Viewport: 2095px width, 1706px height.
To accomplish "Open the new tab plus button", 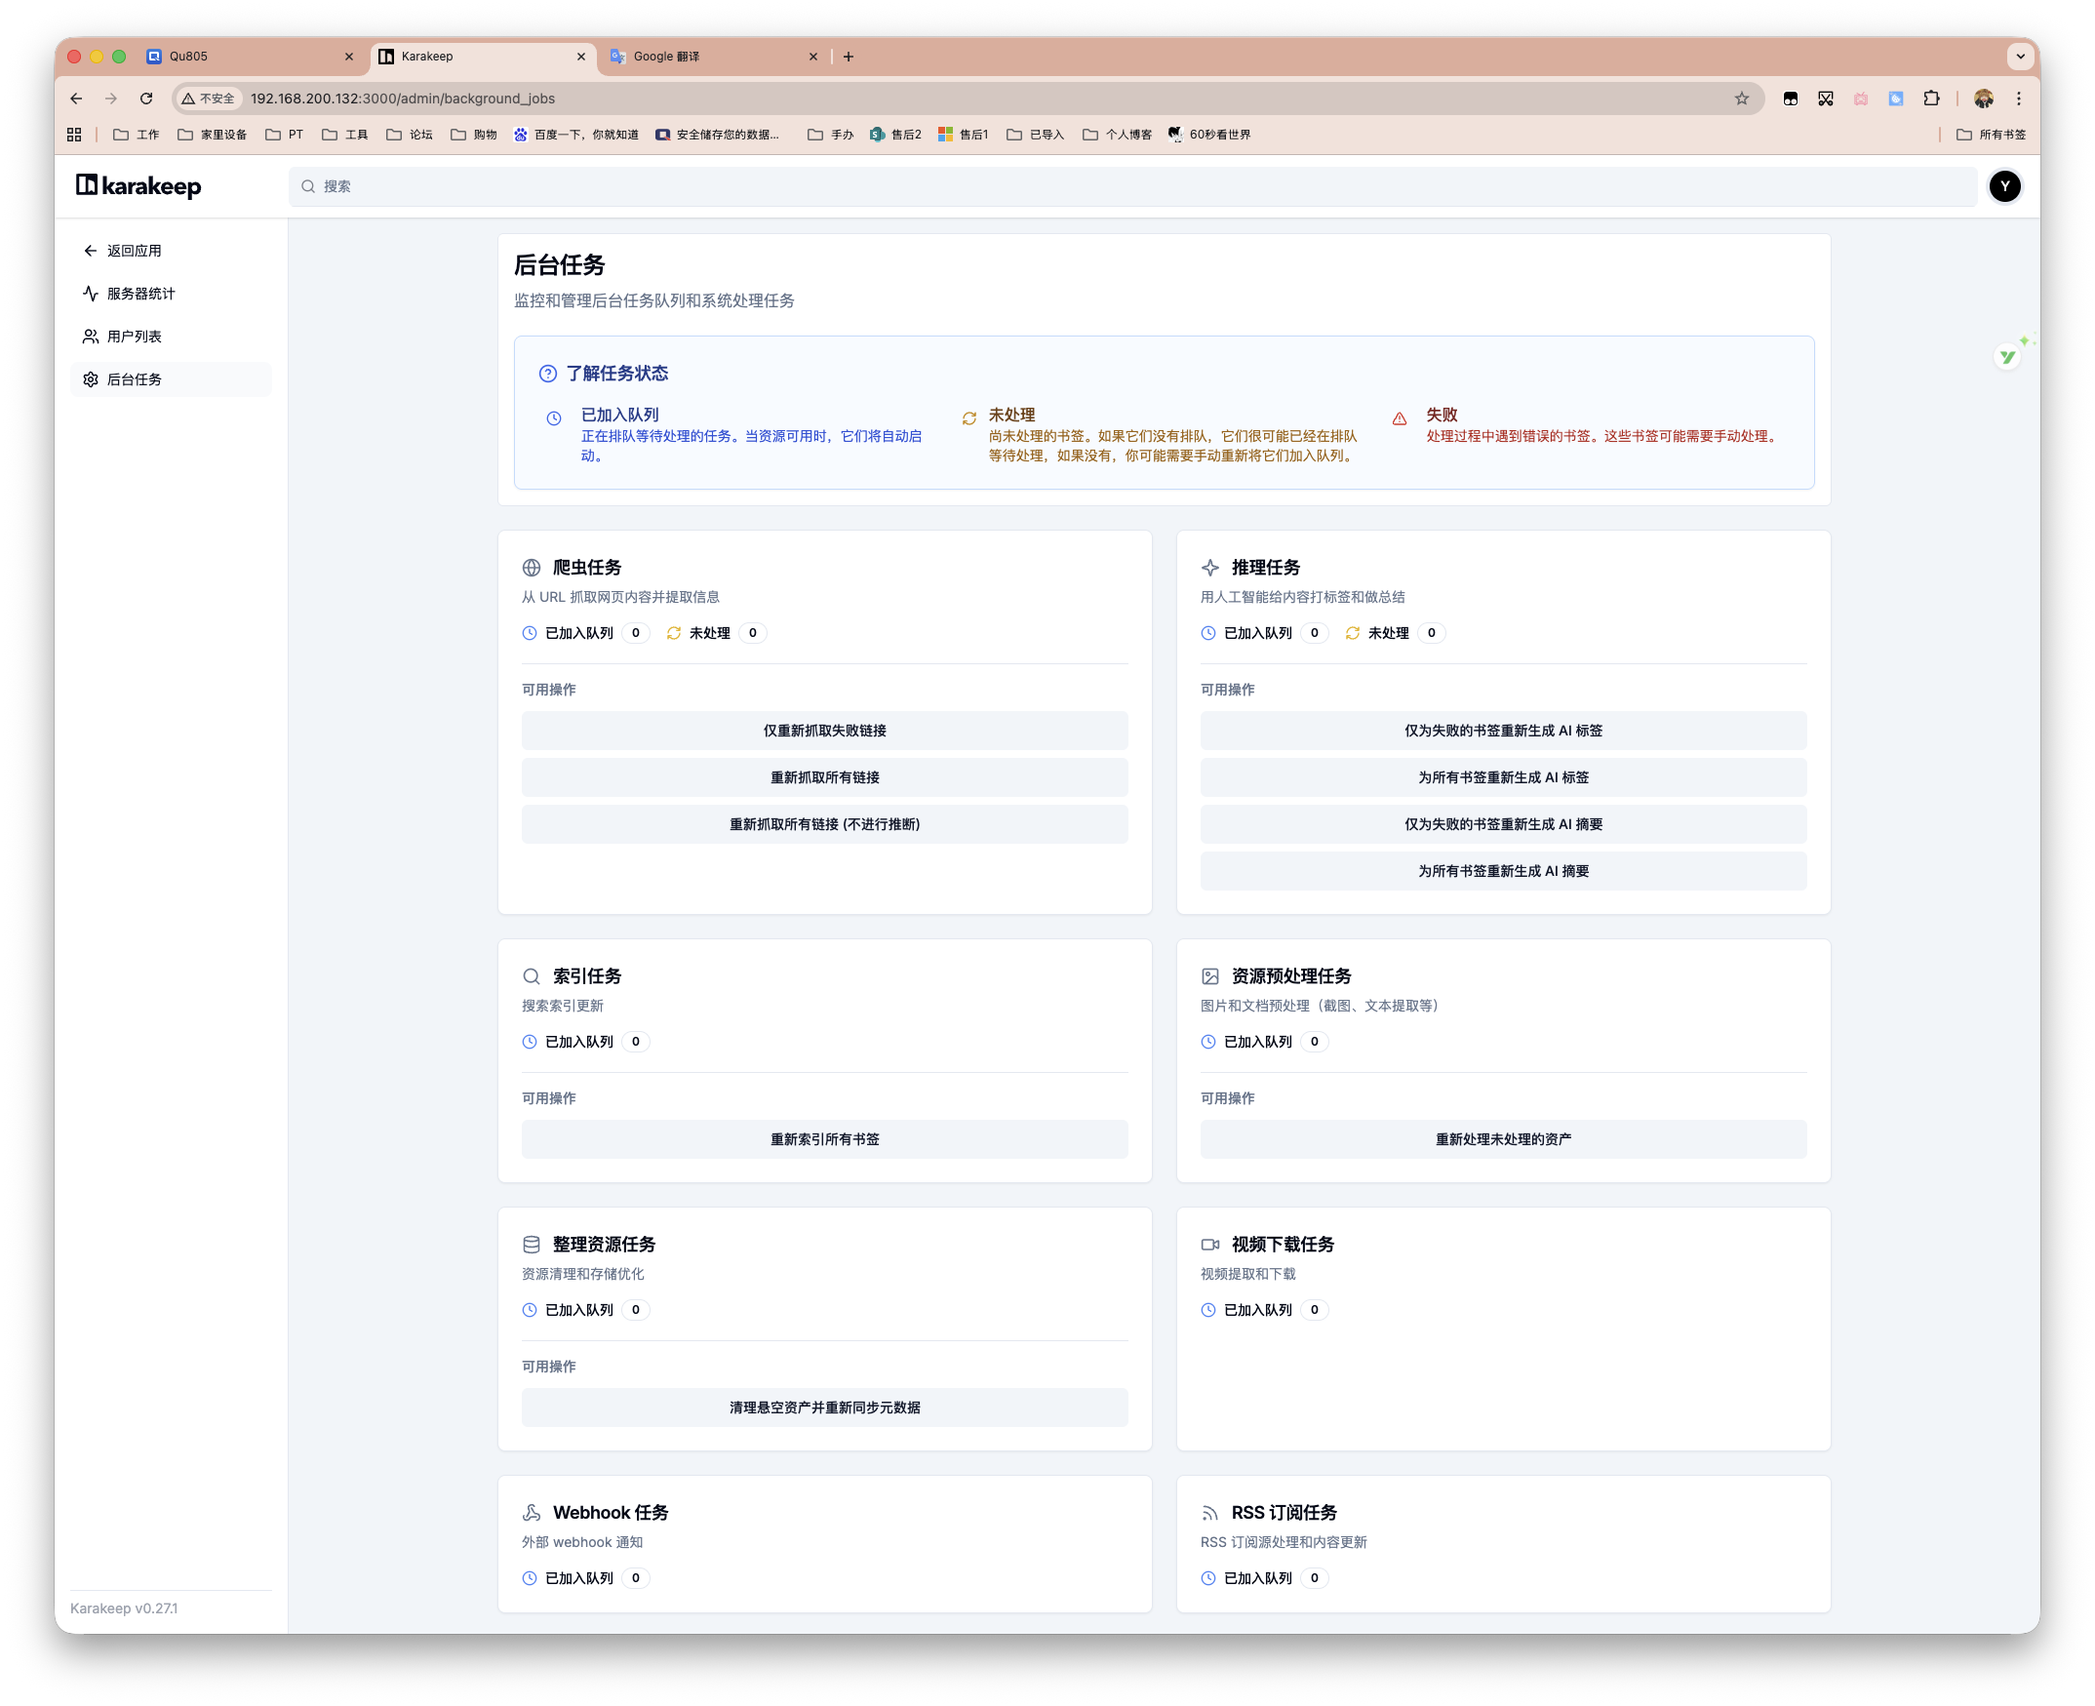I will pyautogui.click(x=848, y=57).
